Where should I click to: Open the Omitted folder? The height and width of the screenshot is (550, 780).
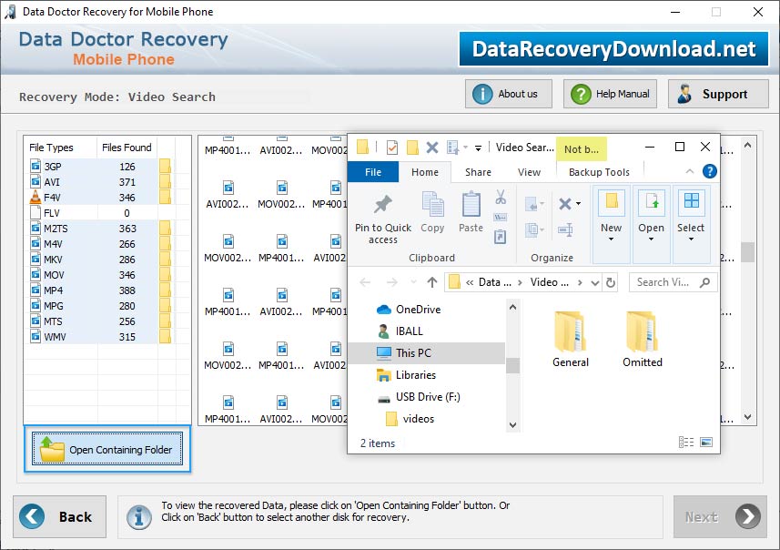pyautogui.click(x=643, y=340)
